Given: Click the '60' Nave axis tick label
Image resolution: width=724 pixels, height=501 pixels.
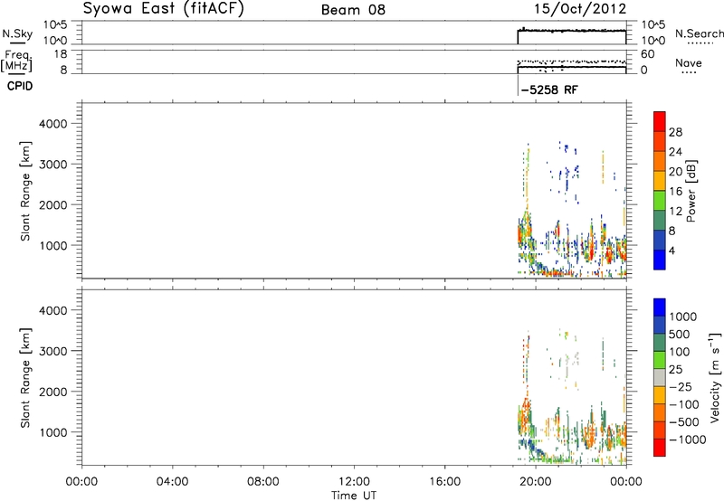Looking at the screenshot, I should click(x=647, y=54).
